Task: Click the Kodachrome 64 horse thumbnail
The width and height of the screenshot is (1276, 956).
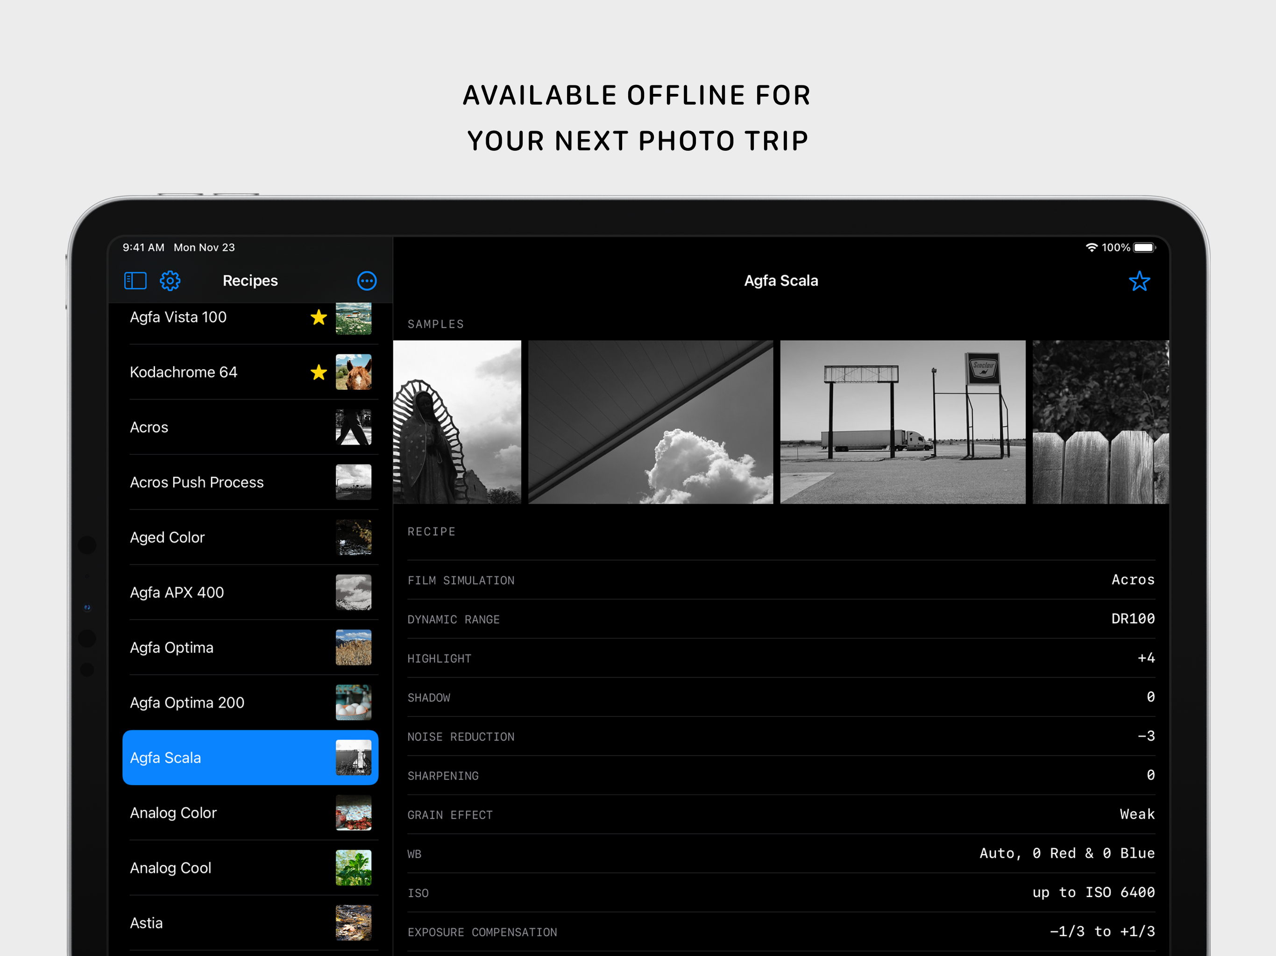Action: point(353,373)
